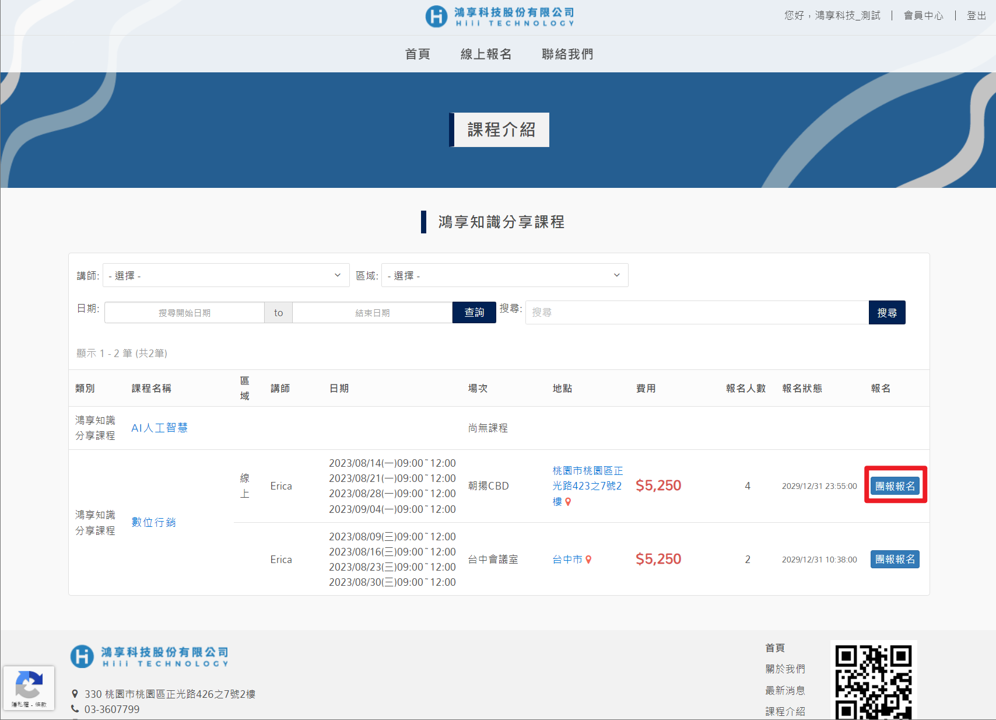Screen dimensions: 996x720
Task: Open the 線上報名 navigation menu
Action: pyautogui.click(x=486, y=54)
